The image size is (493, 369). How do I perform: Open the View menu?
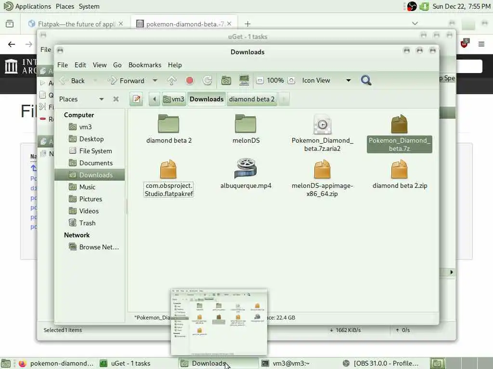100,65
